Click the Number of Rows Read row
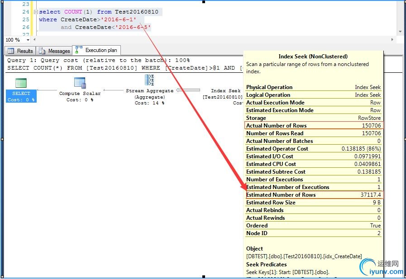This screenshot has width=406, height=279. click(x=313, y=133)
